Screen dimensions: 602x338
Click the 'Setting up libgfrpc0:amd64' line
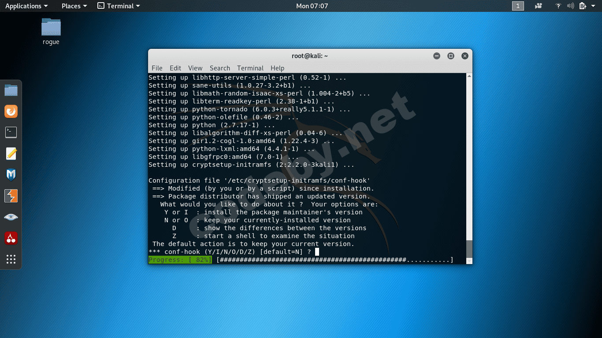point(224,157)
